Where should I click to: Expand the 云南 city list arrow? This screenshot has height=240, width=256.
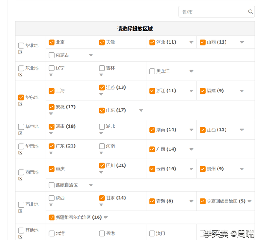pyautogui.click(x=191, y=169)
